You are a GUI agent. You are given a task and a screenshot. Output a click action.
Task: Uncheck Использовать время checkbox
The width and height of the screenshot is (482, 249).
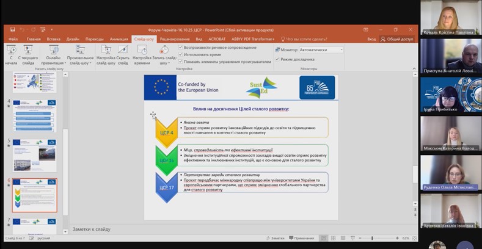click(181, 54)
